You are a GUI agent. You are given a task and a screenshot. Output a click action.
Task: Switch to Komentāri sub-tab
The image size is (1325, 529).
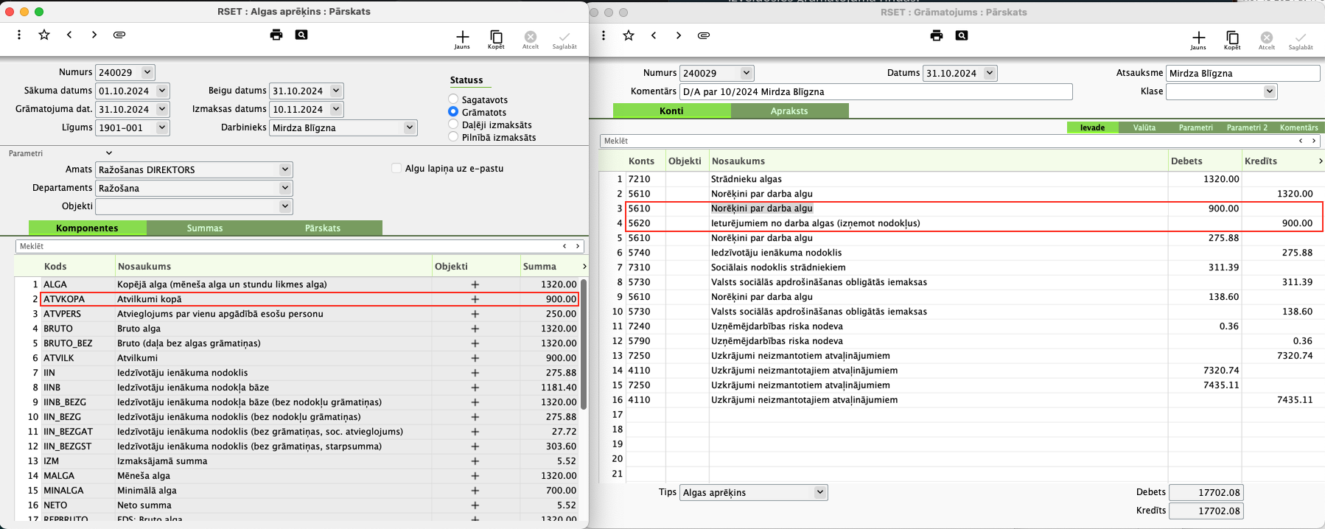1298,127
